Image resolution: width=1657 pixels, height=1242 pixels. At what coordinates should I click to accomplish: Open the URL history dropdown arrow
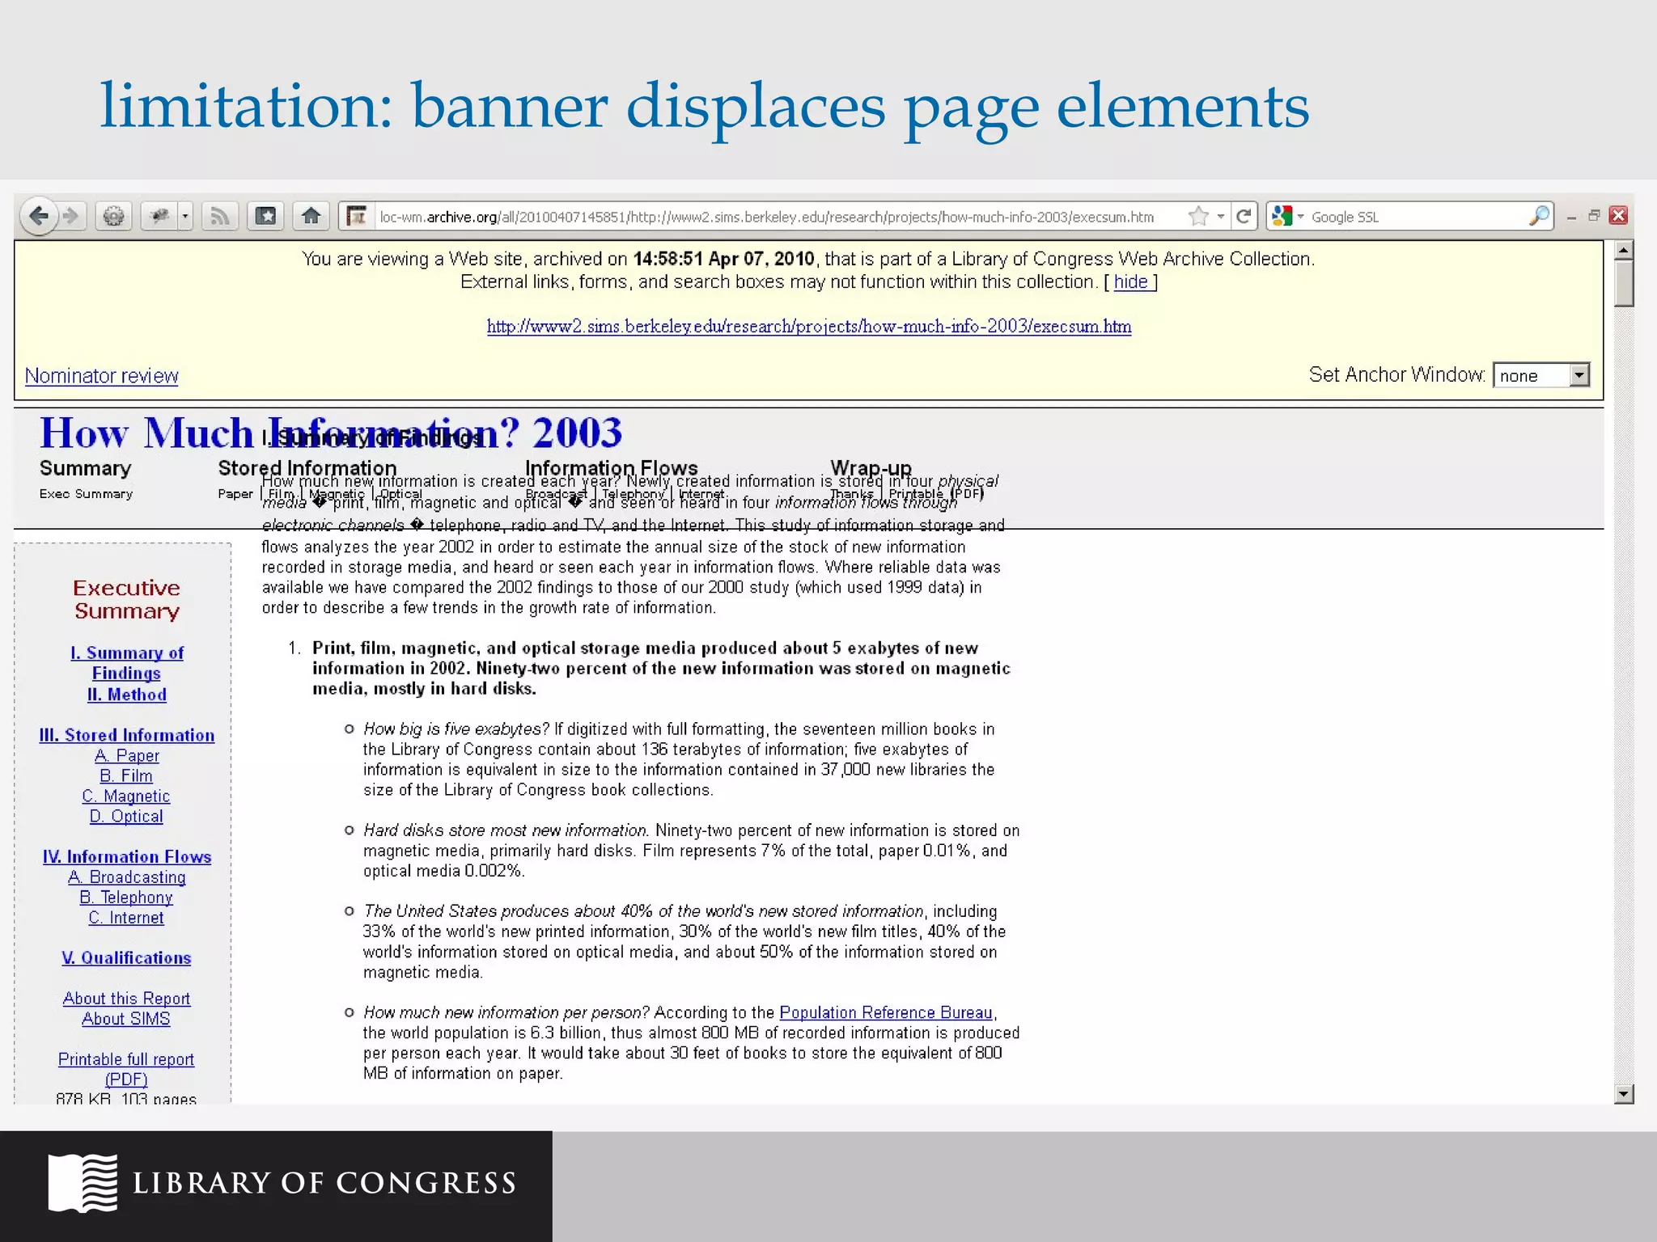(x=1220, y=216)
